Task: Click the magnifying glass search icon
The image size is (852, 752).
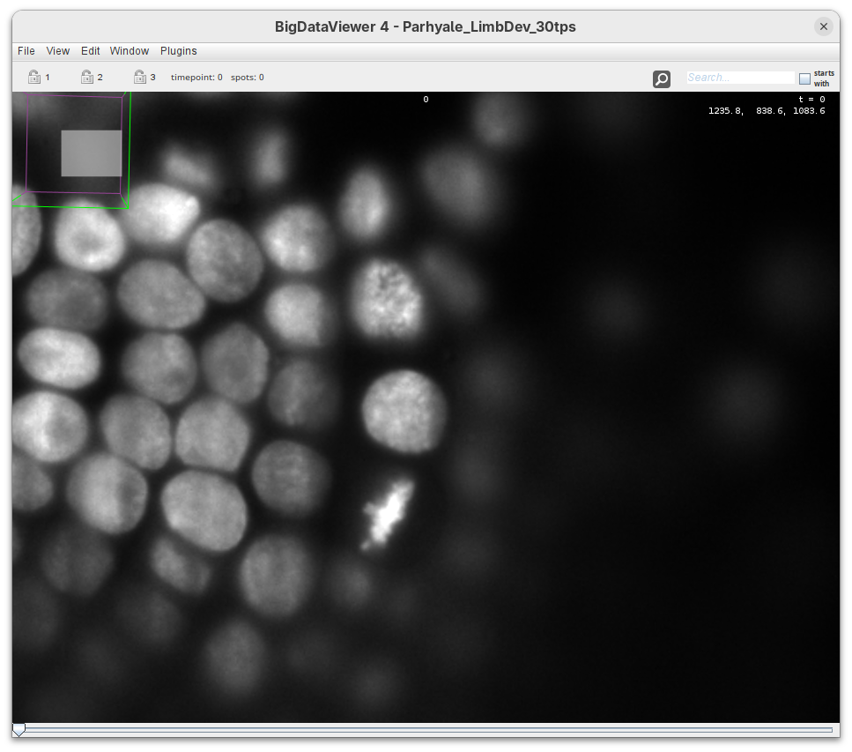Action: pos(662,79)
